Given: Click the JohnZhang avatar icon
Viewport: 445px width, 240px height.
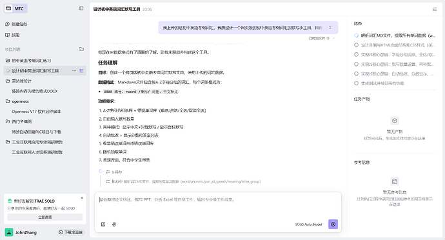Looking at the screenshot, I should coord(9,232).
